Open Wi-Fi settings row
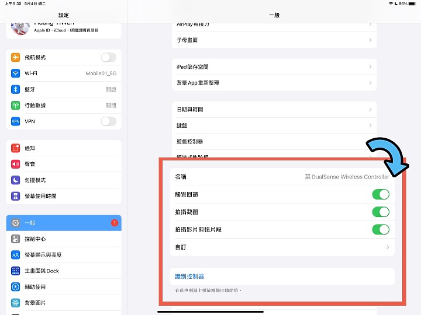The image size is (421, 315). tap(64, 73)
